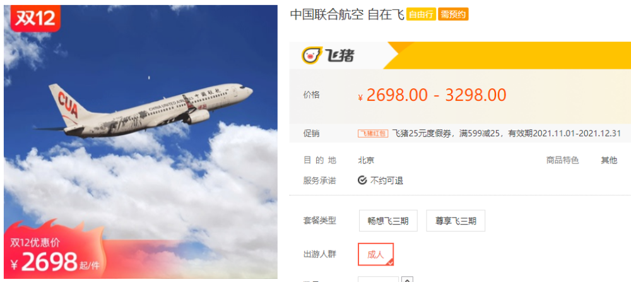631x282 pixels.
Task: Toggle the 成人 traveler group option
Action: pos(376,254)
